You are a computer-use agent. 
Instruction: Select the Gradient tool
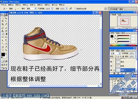tap(6, 34)
